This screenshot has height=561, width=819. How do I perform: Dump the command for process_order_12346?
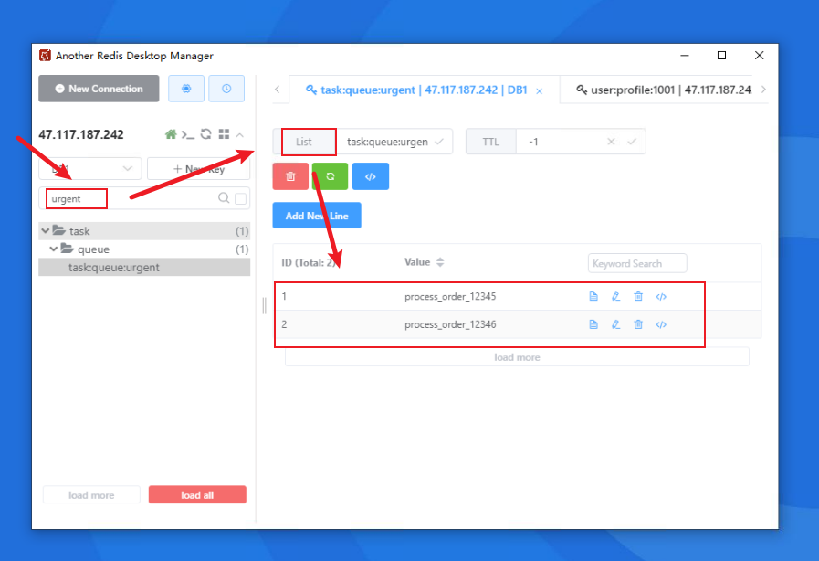[661, 324]
